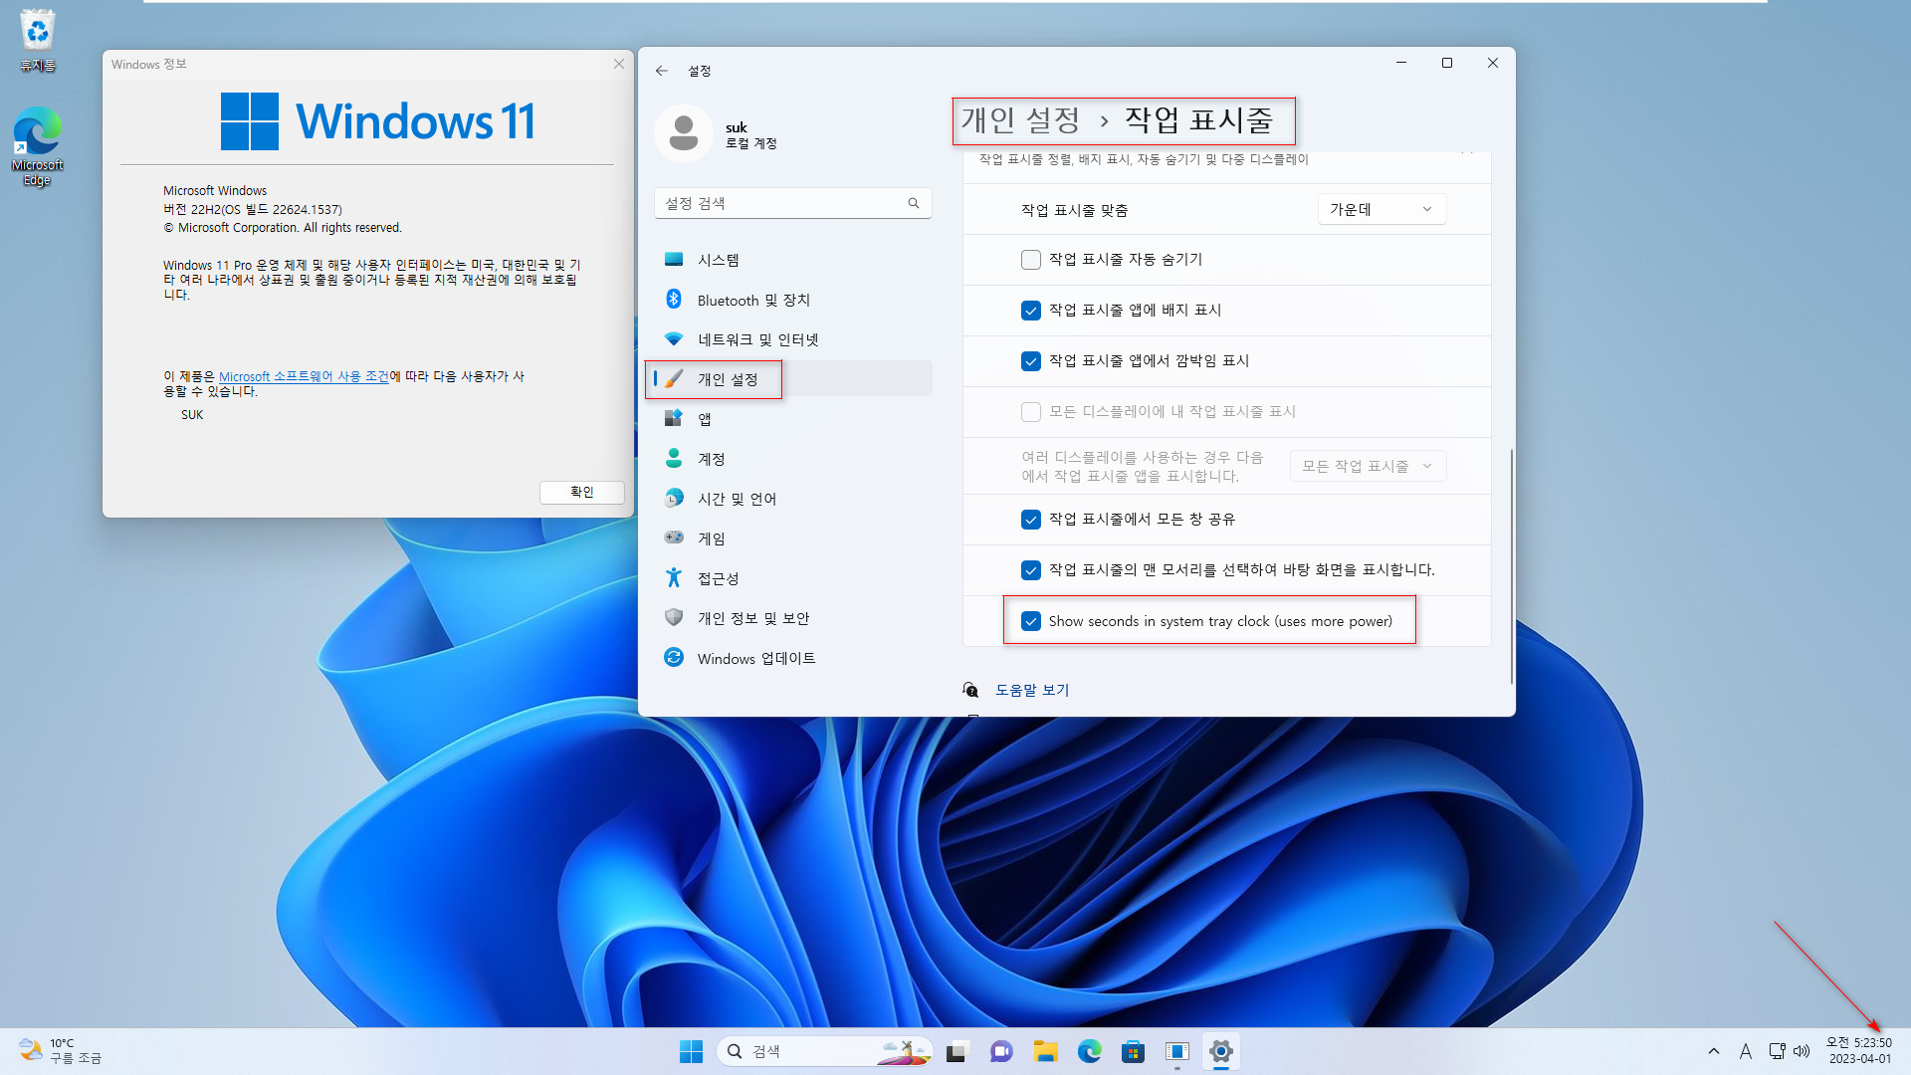
Task: Enable 작업 표시줄 자동 숨기기 checkbox
Action: click(1031, 260)
